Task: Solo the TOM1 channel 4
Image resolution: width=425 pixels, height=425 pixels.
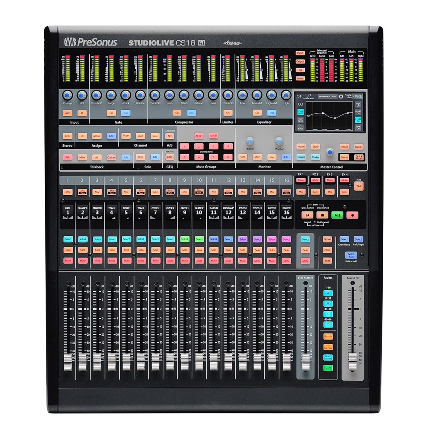Action: pyautogui.click(x=112, y=250)
